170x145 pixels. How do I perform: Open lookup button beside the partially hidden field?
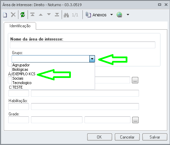135,80
